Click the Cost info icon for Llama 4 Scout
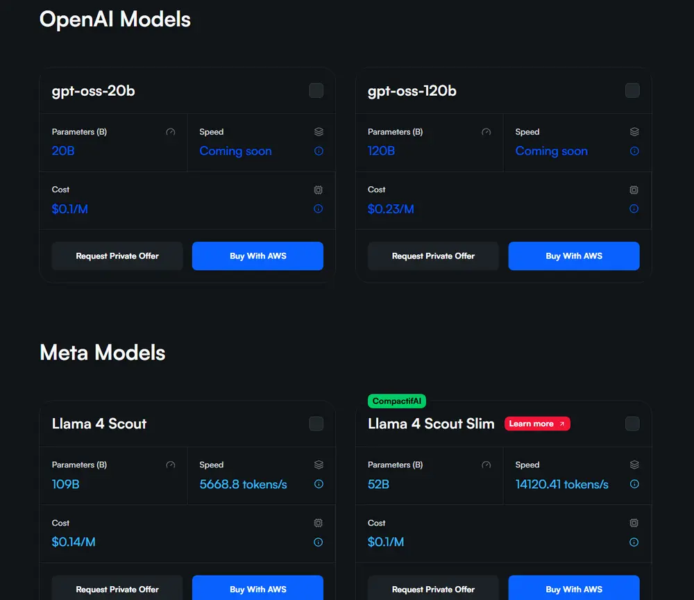The height and width of the screenshot is (600, 694). (x=319, y=542)
